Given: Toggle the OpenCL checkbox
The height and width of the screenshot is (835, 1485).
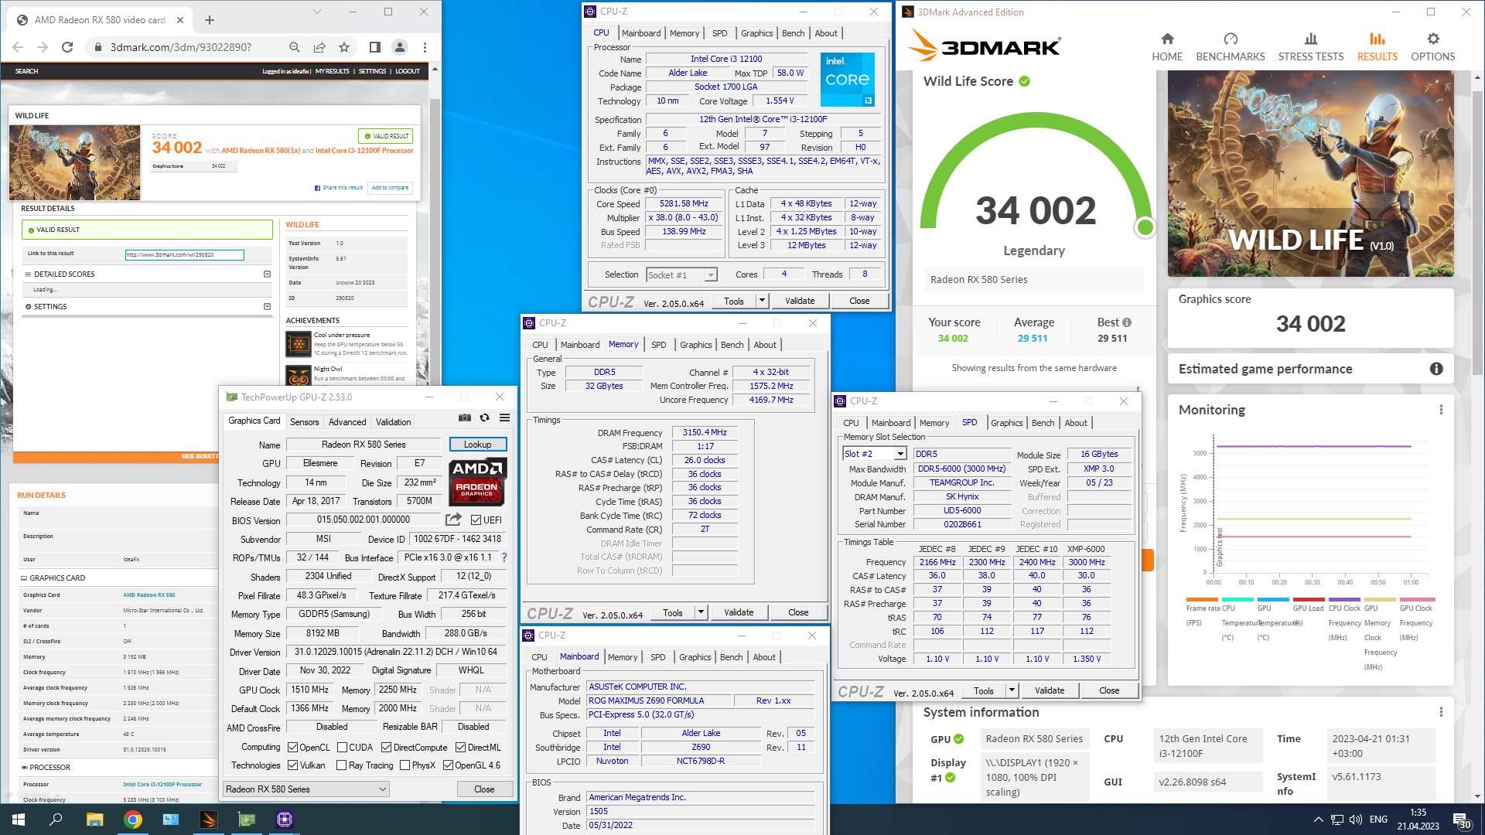Looking at the screenshot, I should pos(292,748).
